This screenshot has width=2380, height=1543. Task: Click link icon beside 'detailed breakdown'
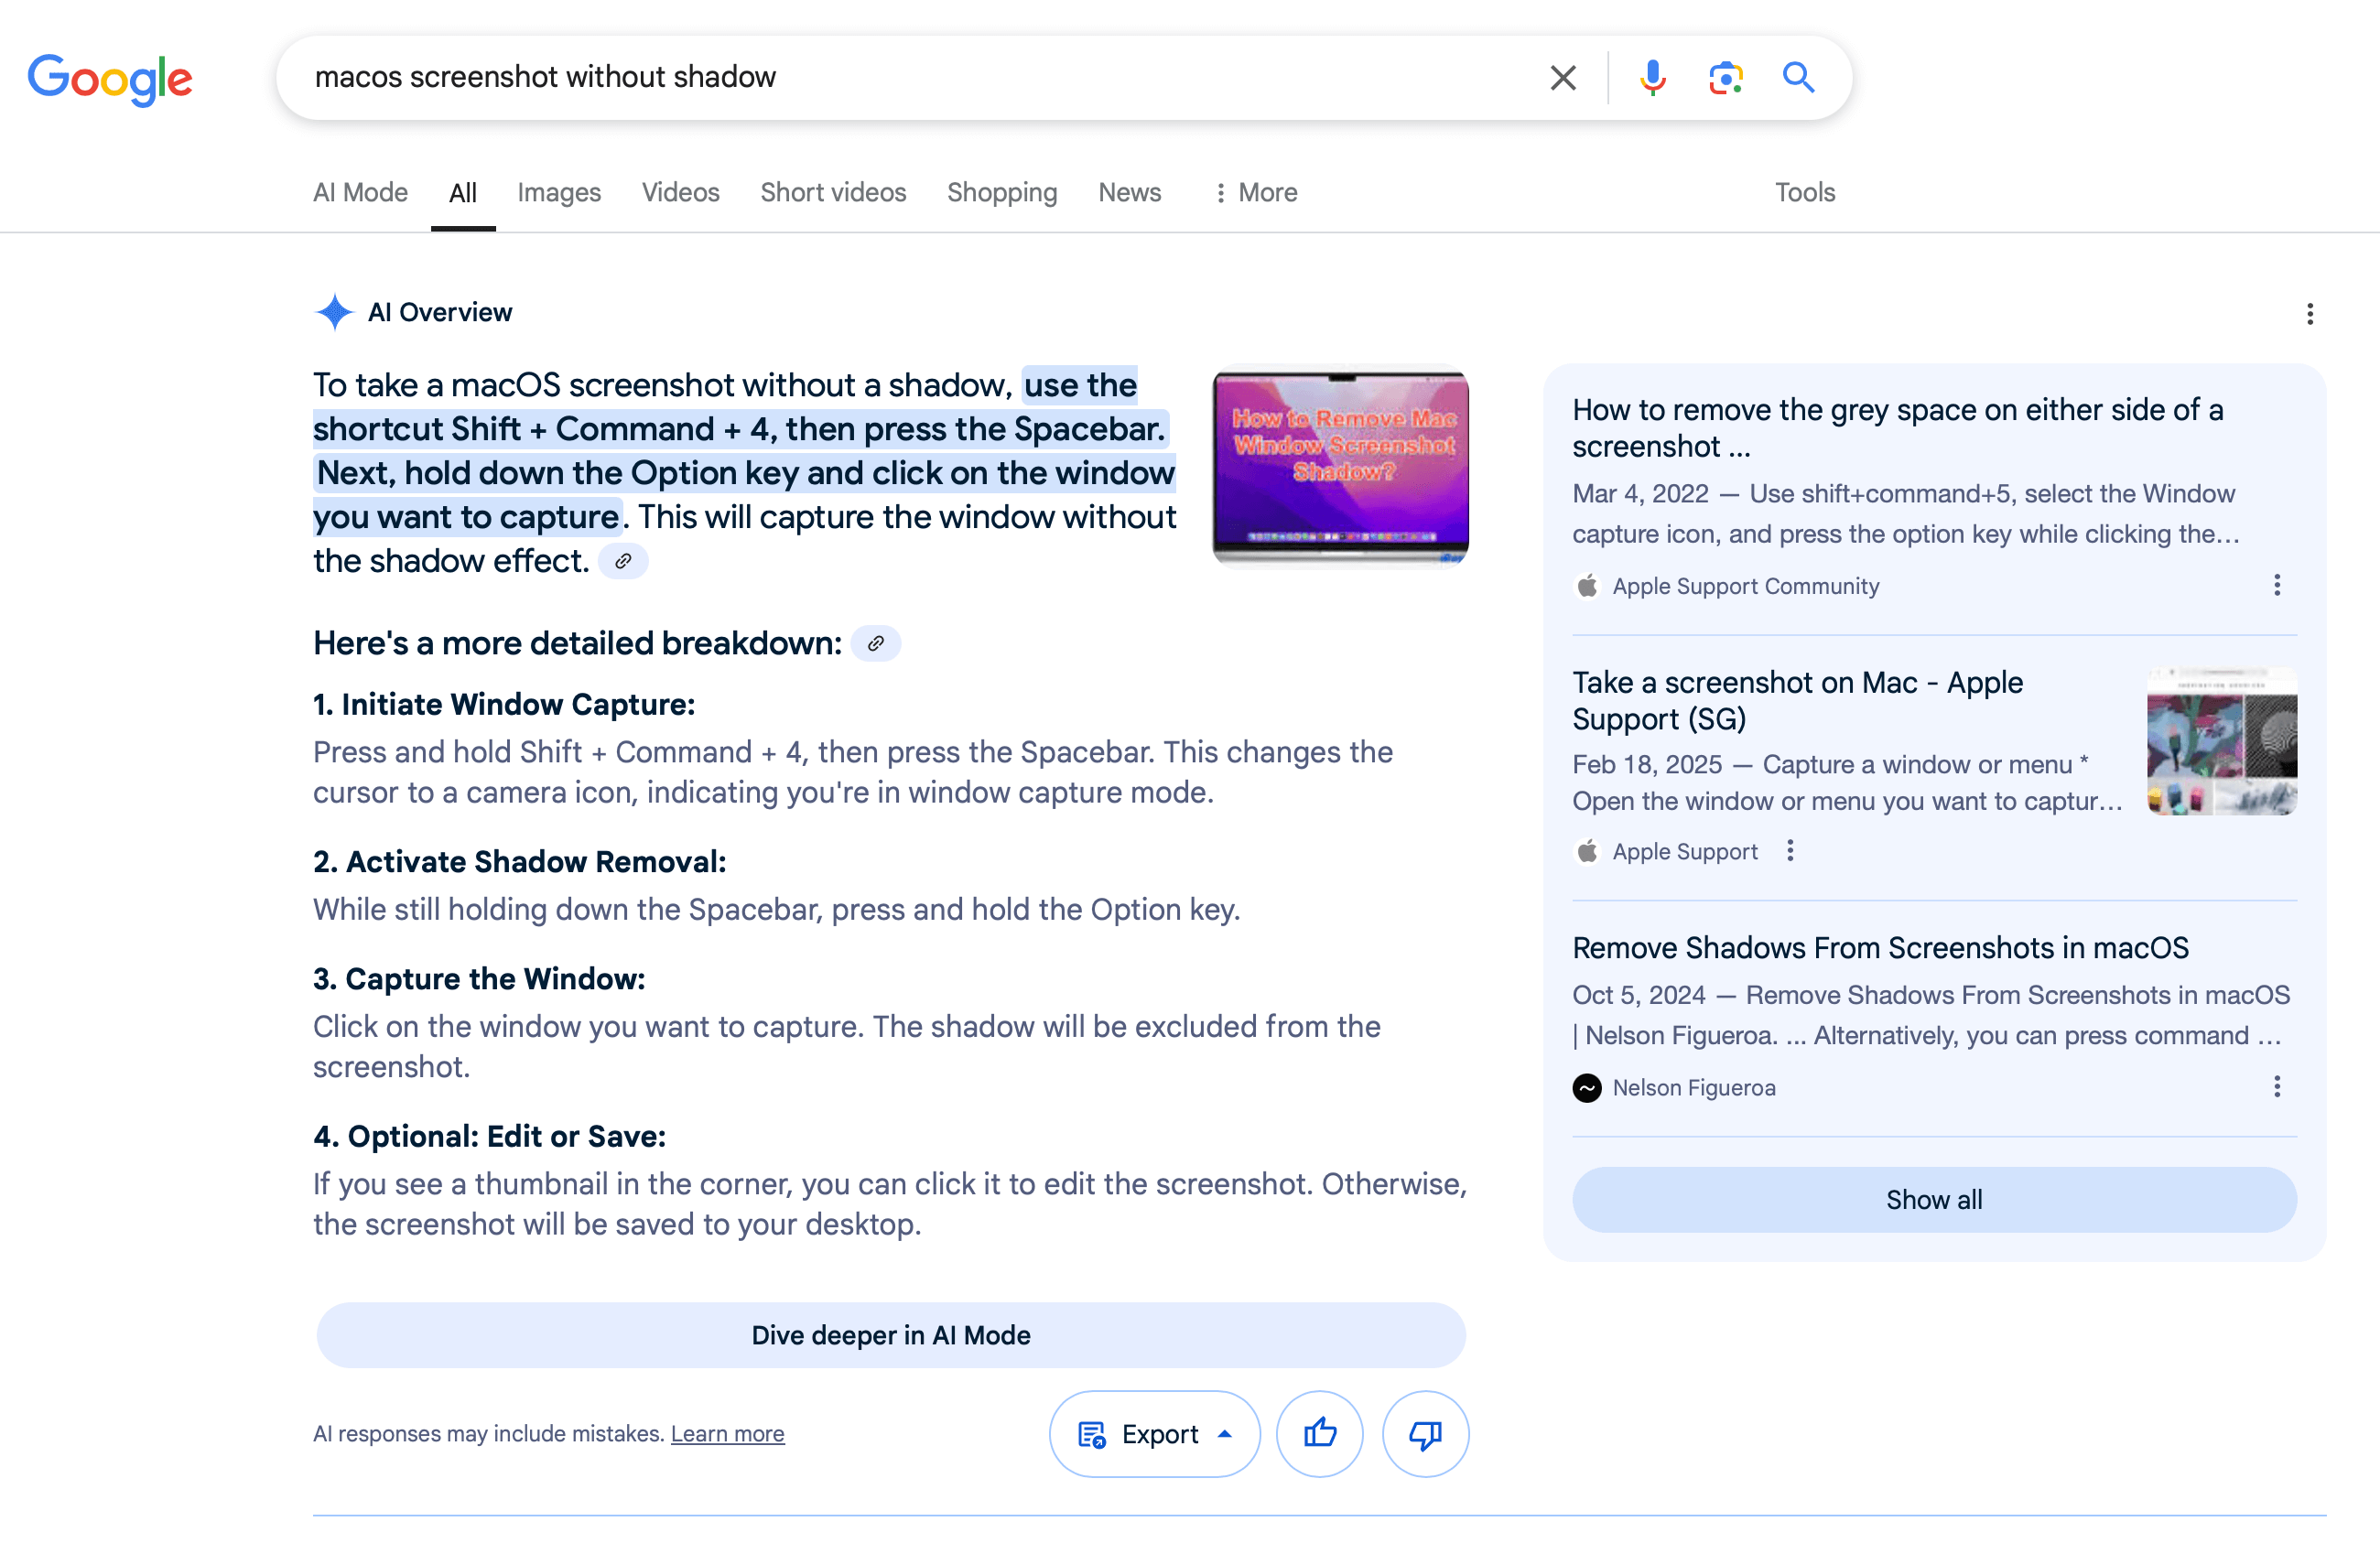point(876,643)
